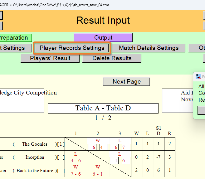205x179 pixels.
Task: Switch to the Output tab
Action: (103, 38)
